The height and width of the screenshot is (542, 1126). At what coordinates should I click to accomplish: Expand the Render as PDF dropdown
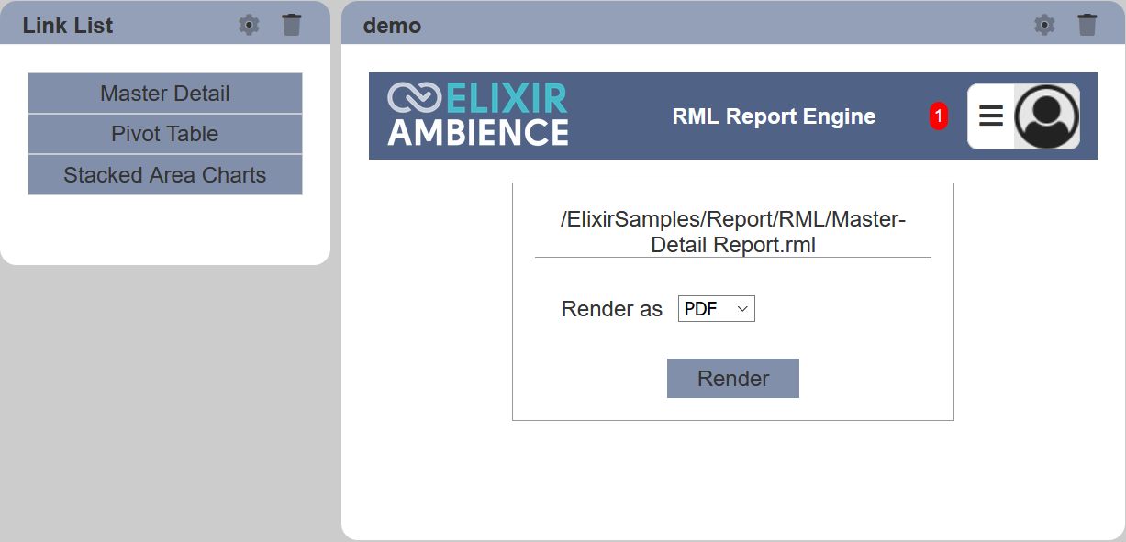(717, 309)
